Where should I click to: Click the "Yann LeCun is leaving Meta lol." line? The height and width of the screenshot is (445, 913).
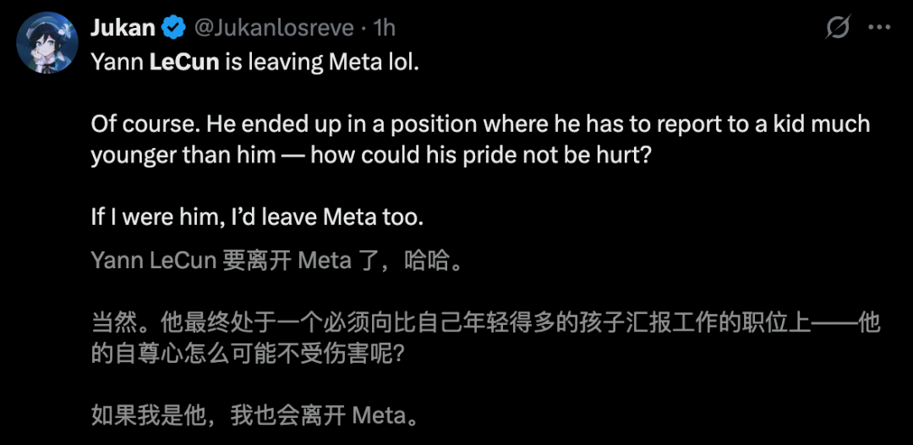tap(254, 63)
